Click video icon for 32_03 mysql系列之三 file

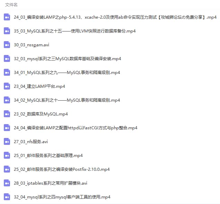[x=7, y=58]
